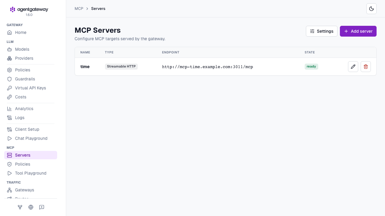Viewport: 385px width, 216px height.
Task: Click the TYPE column header
Action: [109, 52]
